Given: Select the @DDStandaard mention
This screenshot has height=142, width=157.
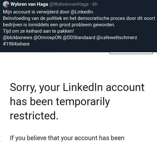Looking at the screenshot, I should 79,38.
